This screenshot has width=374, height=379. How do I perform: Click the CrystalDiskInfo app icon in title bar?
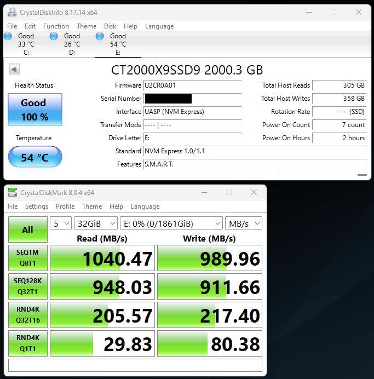(12, 12)
